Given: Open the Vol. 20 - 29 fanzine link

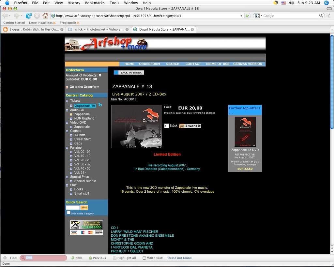Looking at the screenshot, I should point(82,160).
